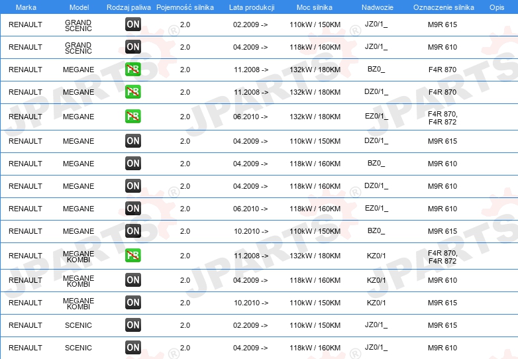
Task: Click the Marka column header
Action: coord(26,7)
